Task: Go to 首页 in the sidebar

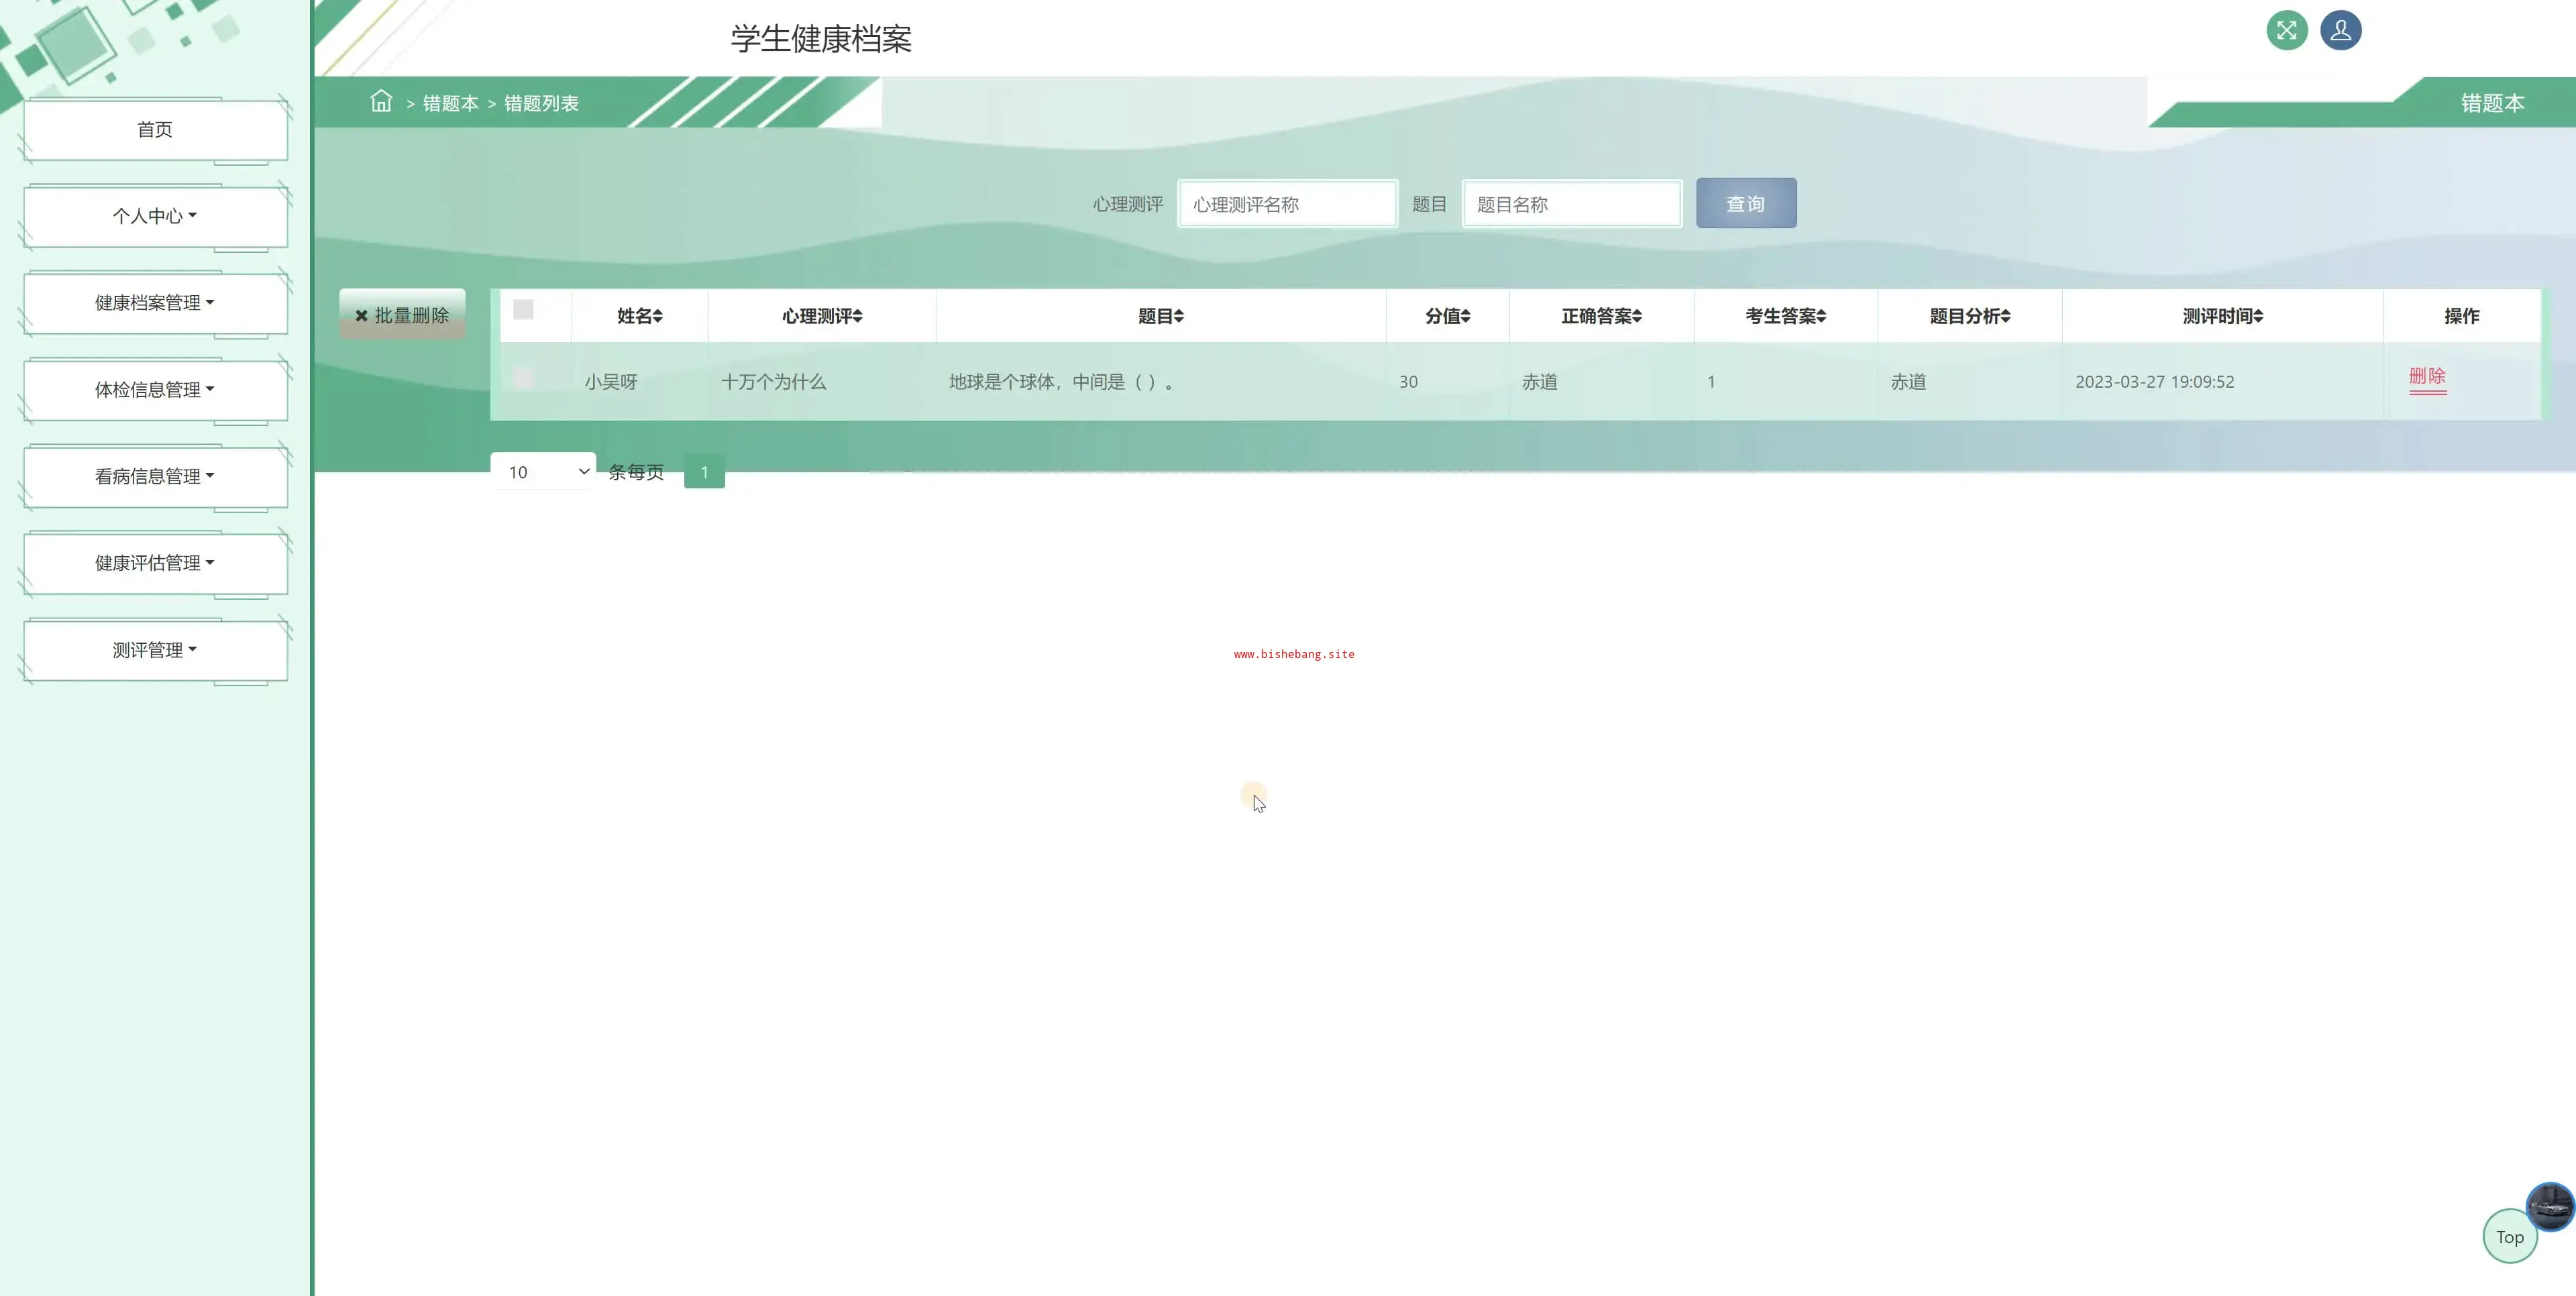Action: (155, 130)
